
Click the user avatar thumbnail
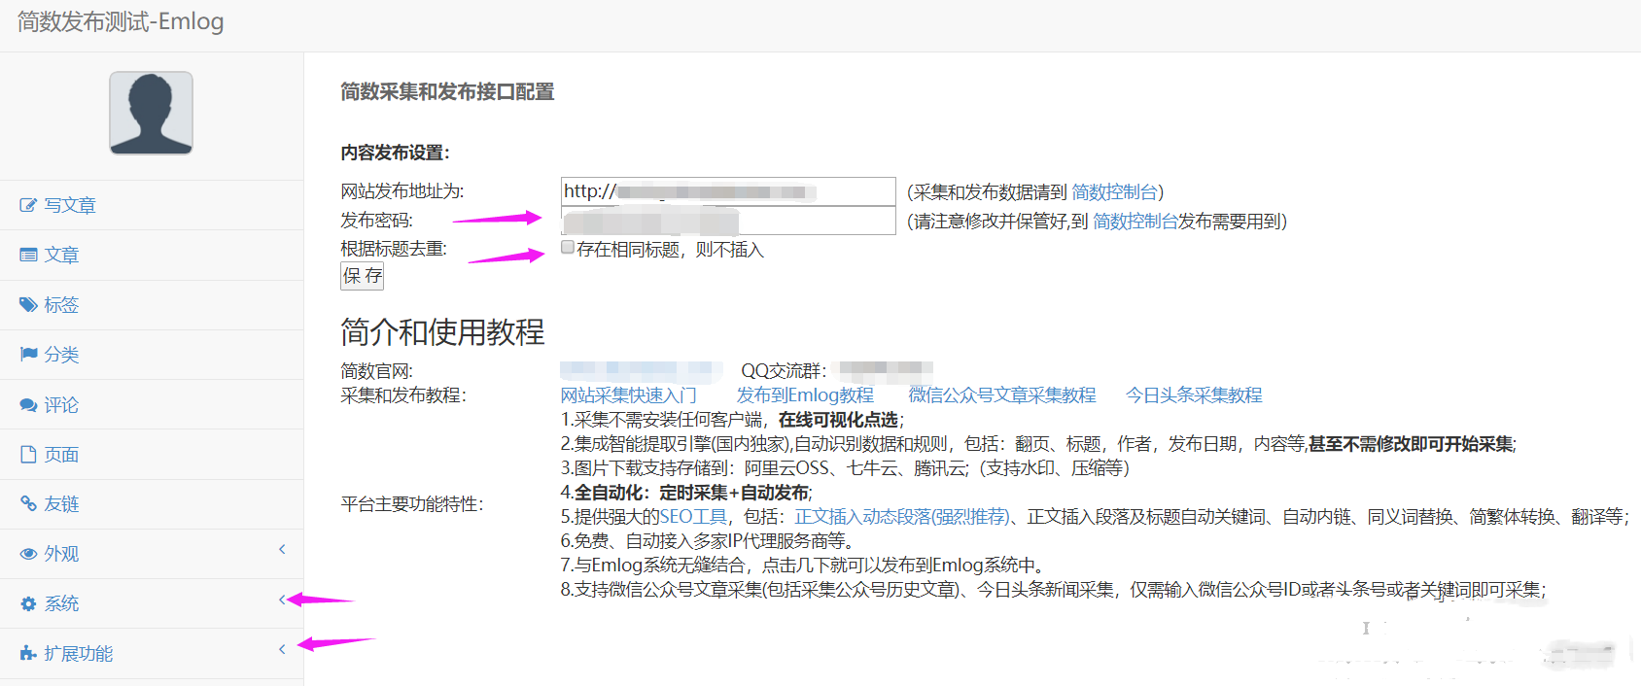151,113
